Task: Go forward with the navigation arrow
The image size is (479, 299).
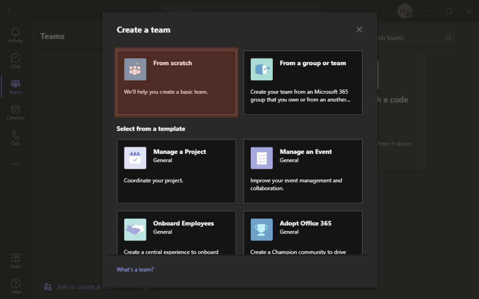Action: (22, 11)
